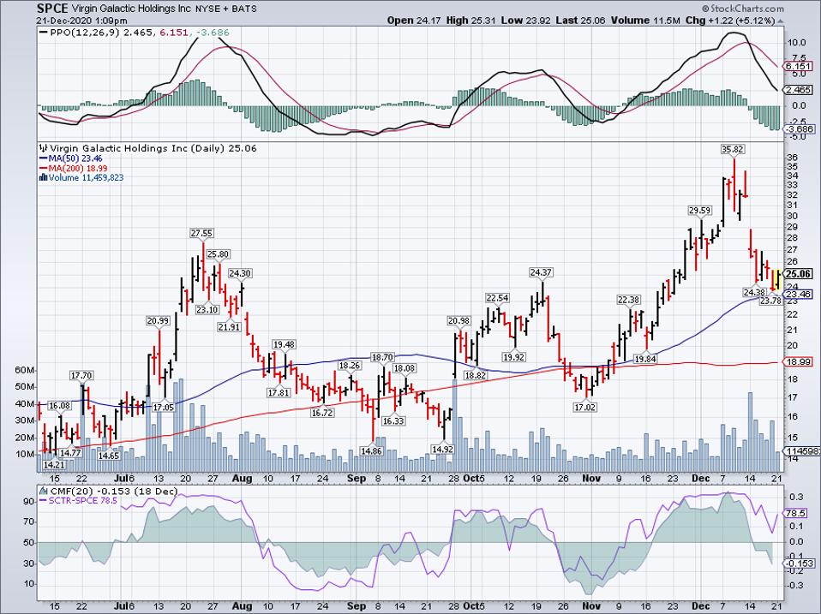
Task: Click the 20.99 price label
Action: pyautogui.click(x=159, y=320)
